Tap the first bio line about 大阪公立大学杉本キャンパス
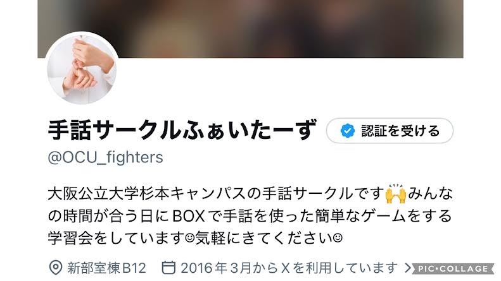 [250, 194]
